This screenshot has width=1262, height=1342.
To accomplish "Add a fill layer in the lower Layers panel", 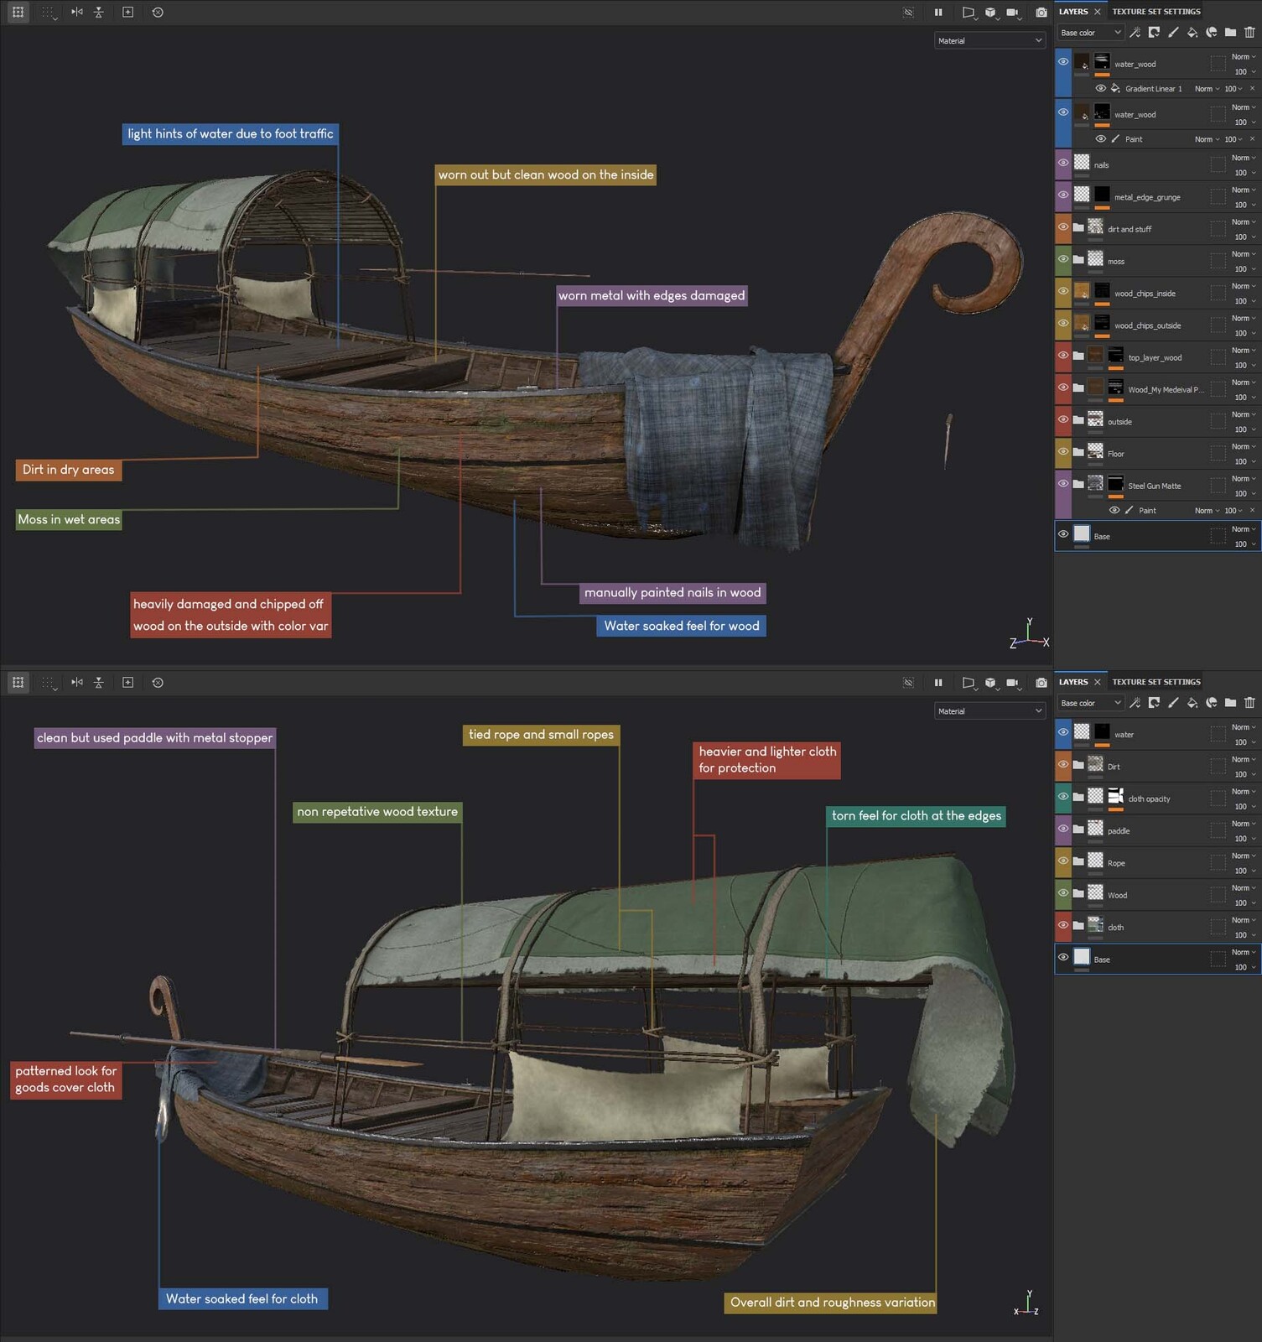I will [x=1192, y=703].
